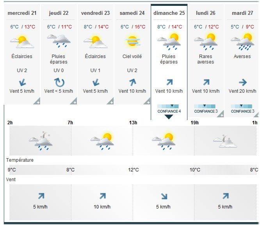Viewport: 260px width, 226px height.
Task: Click the 2h–7h night rain icon
Action: click(x=41, y=141)
